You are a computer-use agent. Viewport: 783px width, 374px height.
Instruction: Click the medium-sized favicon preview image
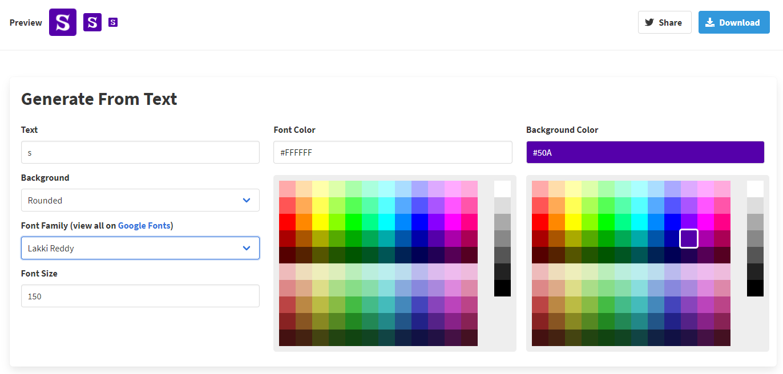[92, 22]
